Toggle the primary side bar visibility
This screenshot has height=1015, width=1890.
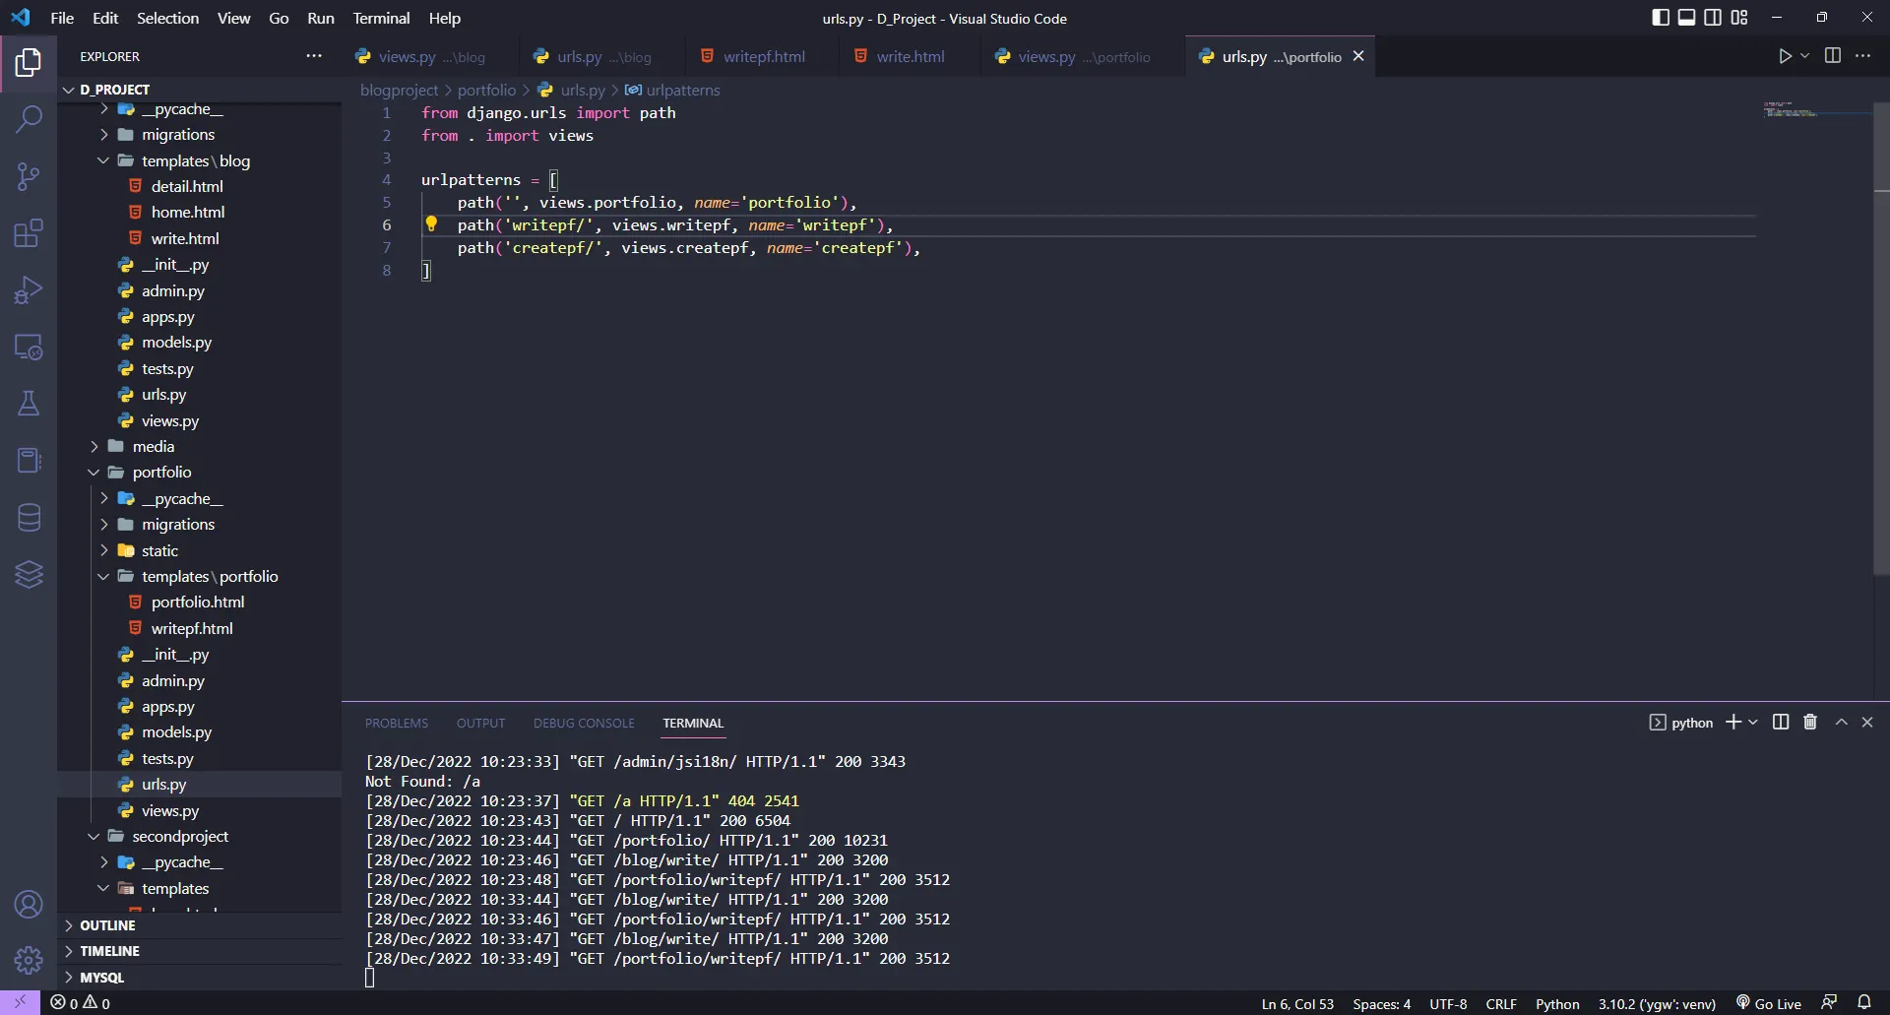(1661, 18)
